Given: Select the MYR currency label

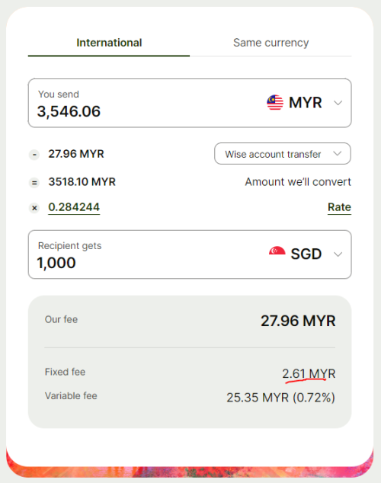Looking at the screenshot, I should pos(306,103).
